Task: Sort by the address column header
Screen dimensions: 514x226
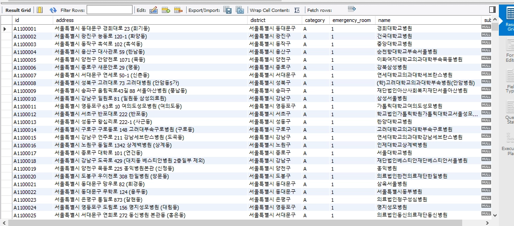Action: 150,20
